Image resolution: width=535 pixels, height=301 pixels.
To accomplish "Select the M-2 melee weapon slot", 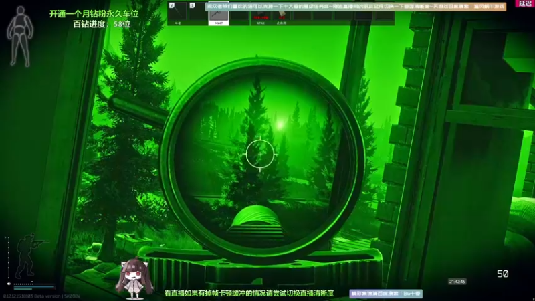I will [x=177, y=13].
